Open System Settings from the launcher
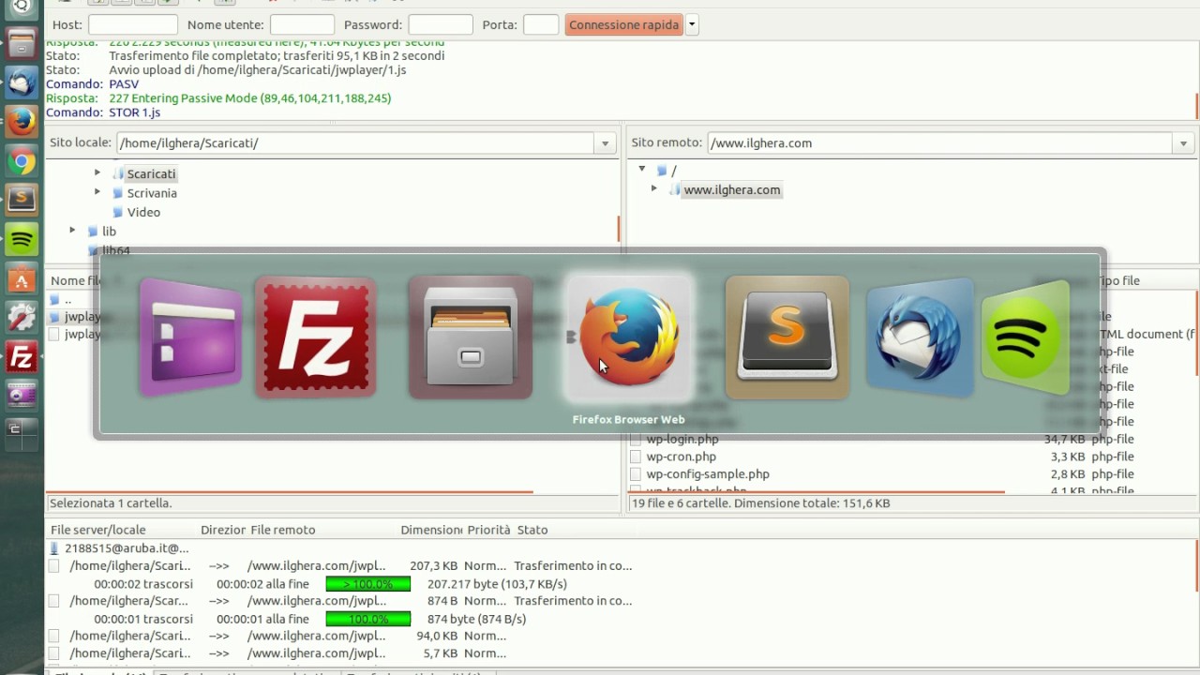1200x675 pixels. click(x=22, y=318)
